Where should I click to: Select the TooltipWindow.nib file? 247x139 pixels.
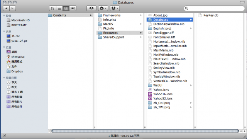[x=170, y=77]
